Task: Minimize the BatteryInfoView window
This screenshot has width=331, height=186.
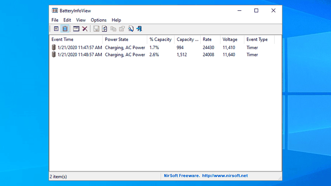Action: (x=240, y=11)
